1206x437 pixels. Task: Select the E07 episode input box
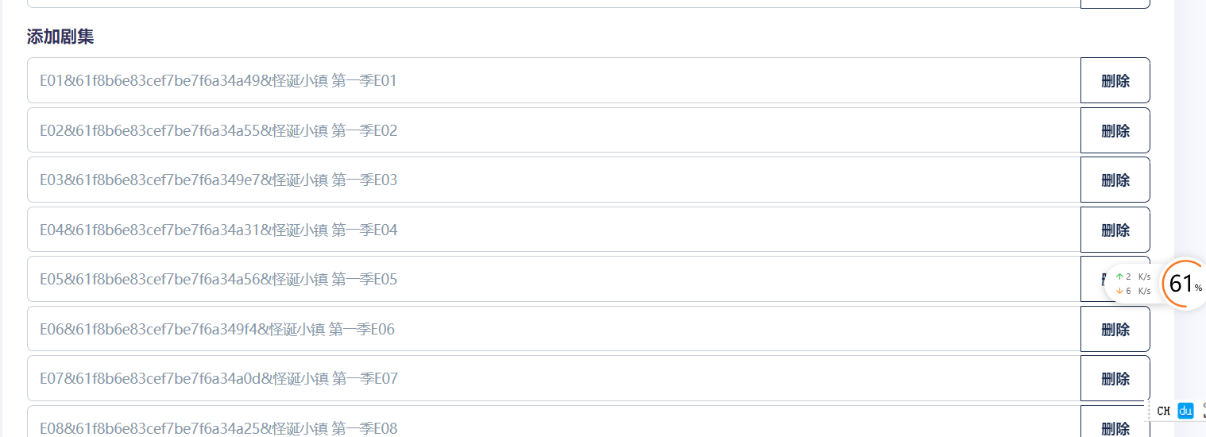pyautogui.click(x=554, y=378)
